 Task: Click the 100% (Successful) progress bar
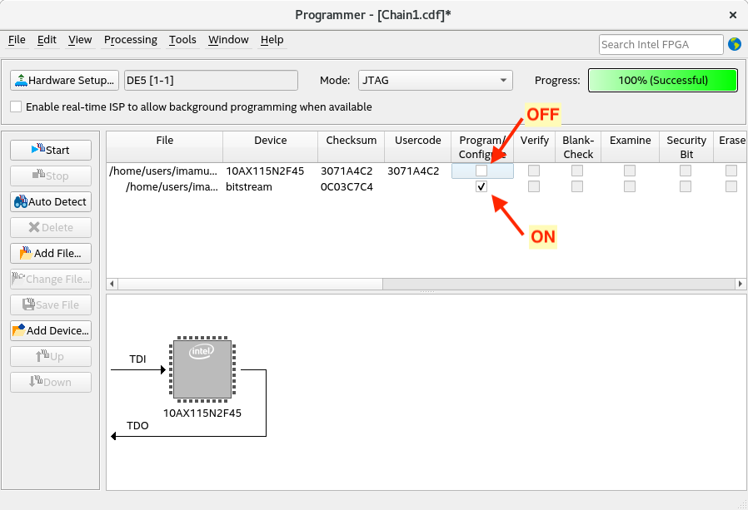pyautogui.click(x=662, y=80)
